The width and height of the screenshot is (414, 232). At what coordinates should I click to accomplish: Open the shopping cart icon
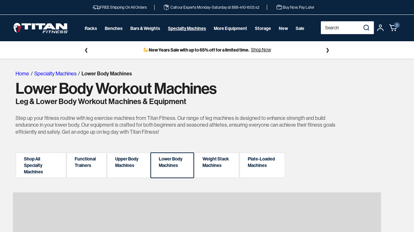393,28
